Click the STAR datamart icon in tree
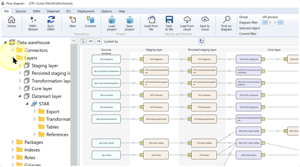 (34, 104)
